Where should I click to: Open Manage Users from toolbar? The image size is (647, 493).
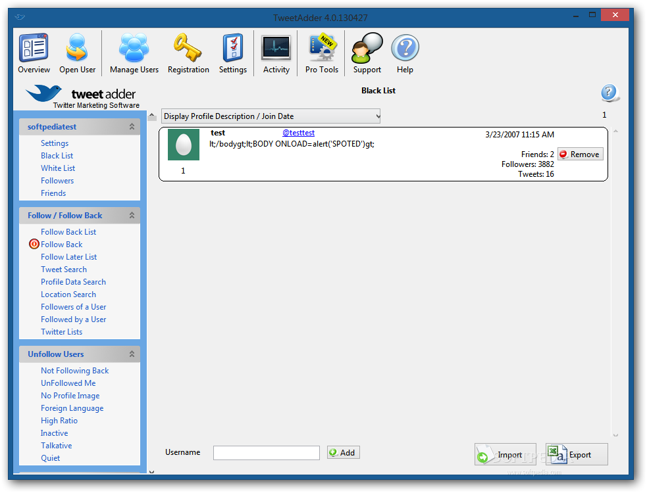134,54
